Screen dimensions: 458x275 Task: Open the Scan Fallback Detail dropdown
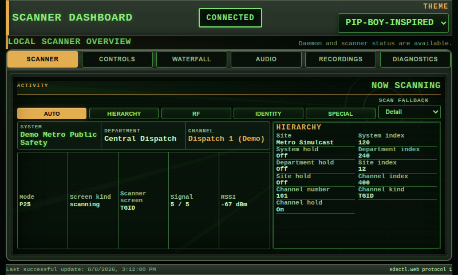(409, 112)
